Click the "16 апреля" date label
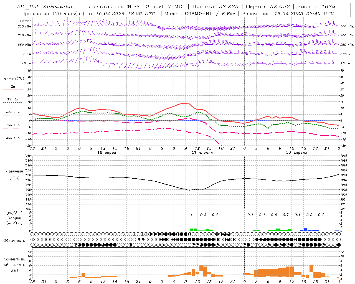 coord(108,153)
